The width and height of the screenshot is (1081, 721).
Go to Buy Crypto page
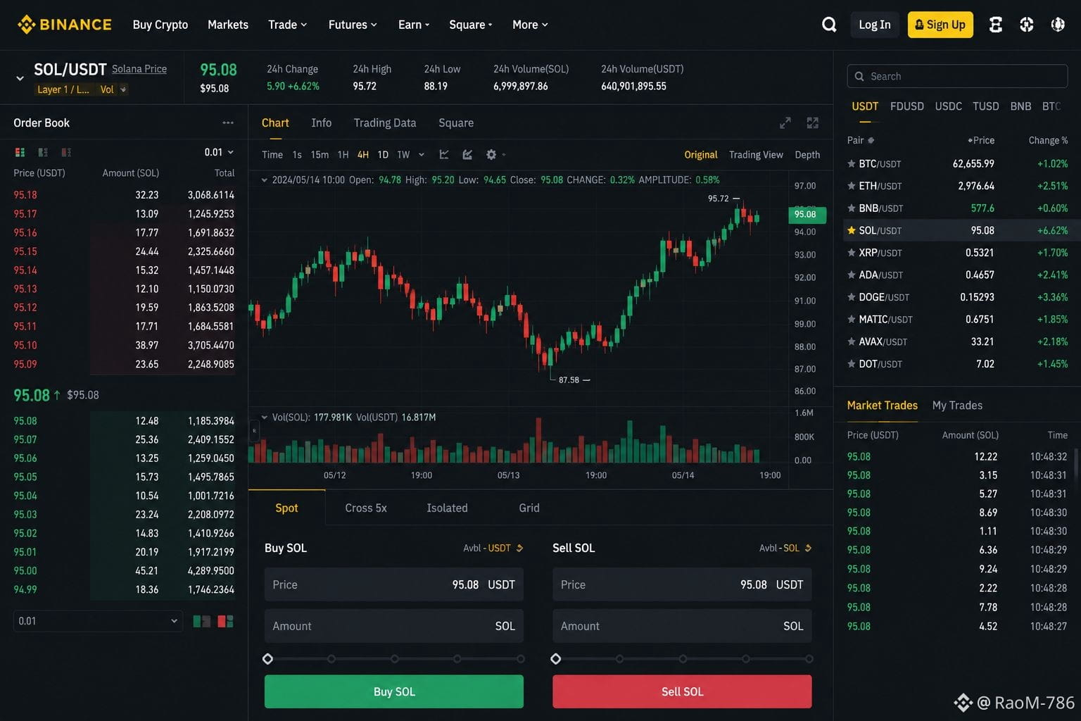pos(160,25)
